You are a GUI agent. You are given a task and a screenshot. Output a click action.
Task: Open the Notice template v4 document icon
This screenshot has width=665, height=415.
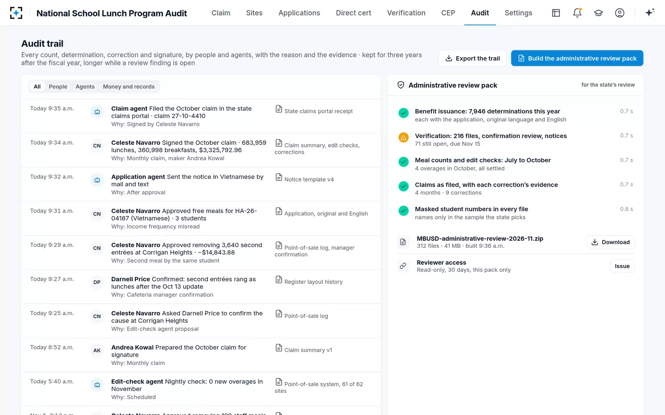tap(279, 178)
